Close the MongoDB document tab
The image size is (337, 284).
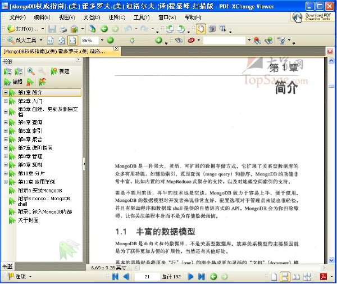pos(116,48)
